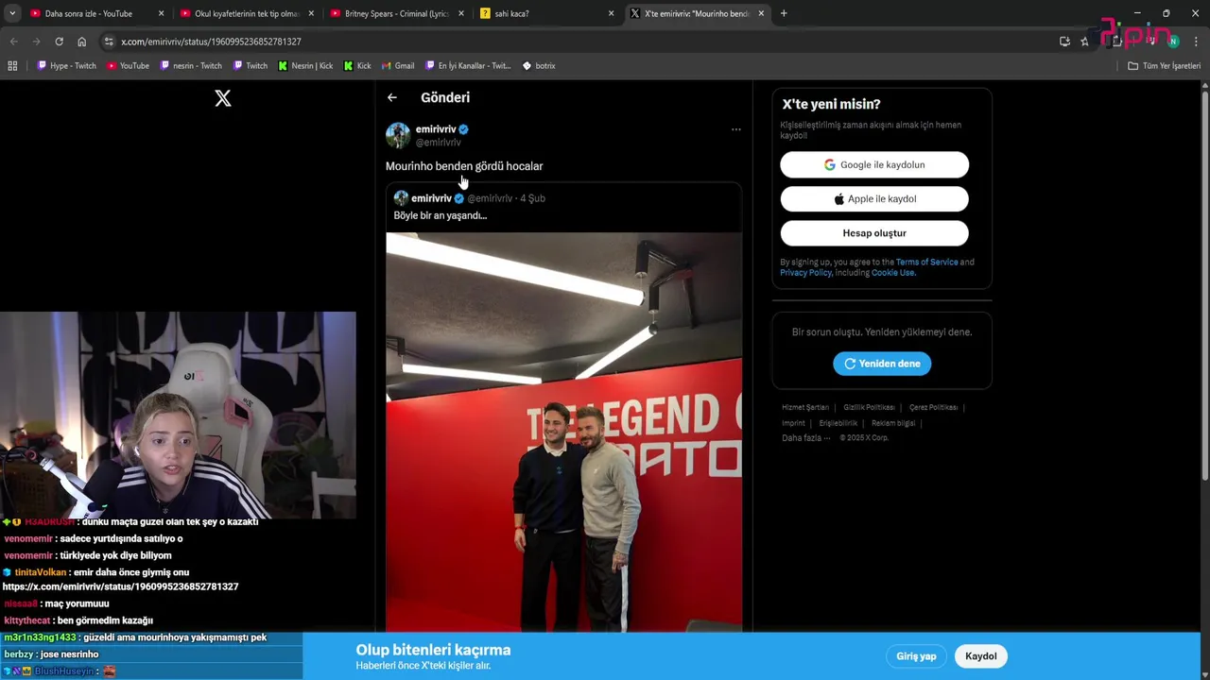Click the install app icon in address bar

point(1064,42)
